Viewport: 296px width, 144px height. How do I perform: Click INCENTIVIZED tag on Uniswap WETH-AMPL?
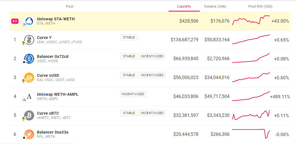point(133,94)
